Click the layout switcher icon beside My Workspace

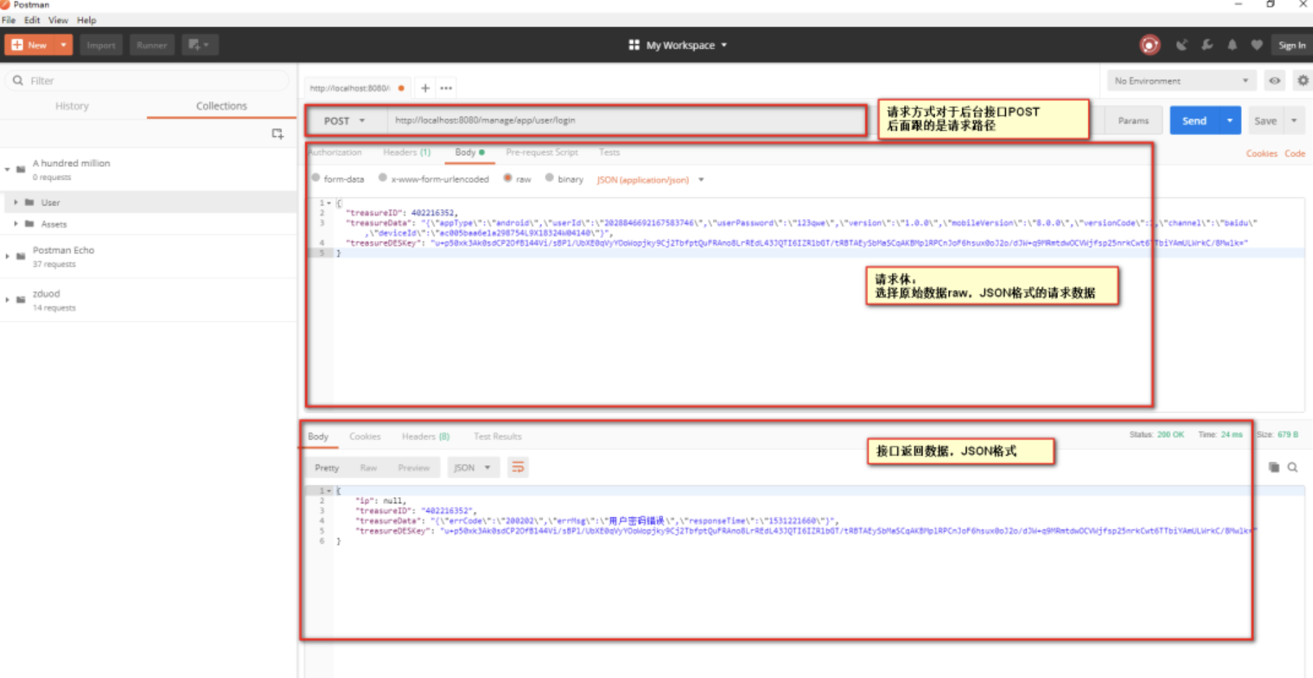[634, 45]
